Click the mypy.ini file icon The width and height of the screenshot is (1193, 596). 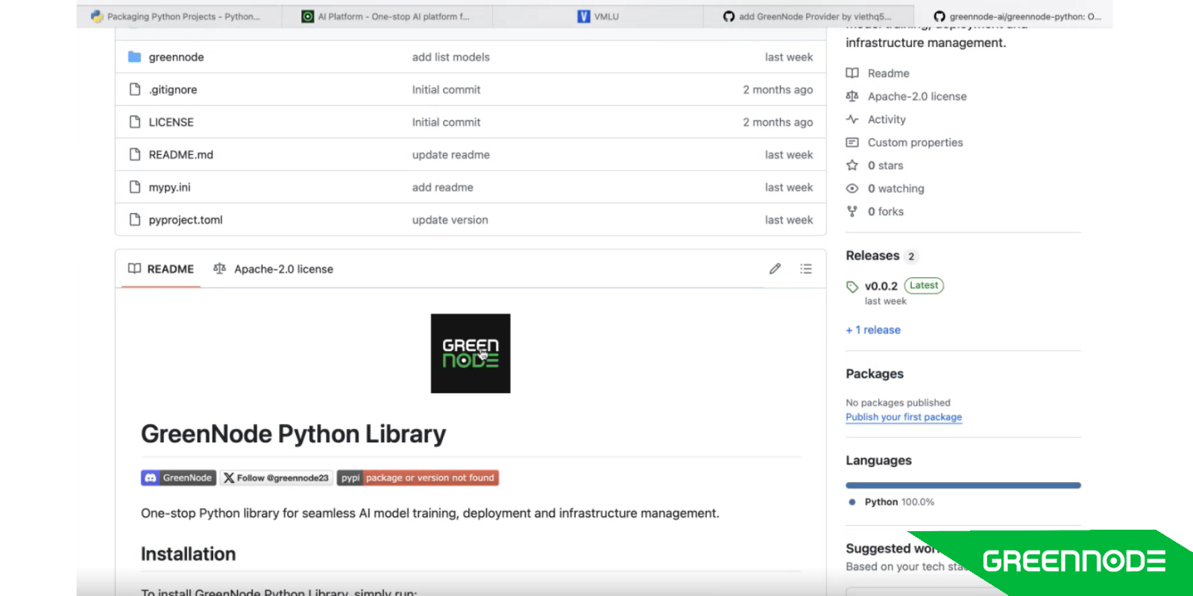point(135,187)
